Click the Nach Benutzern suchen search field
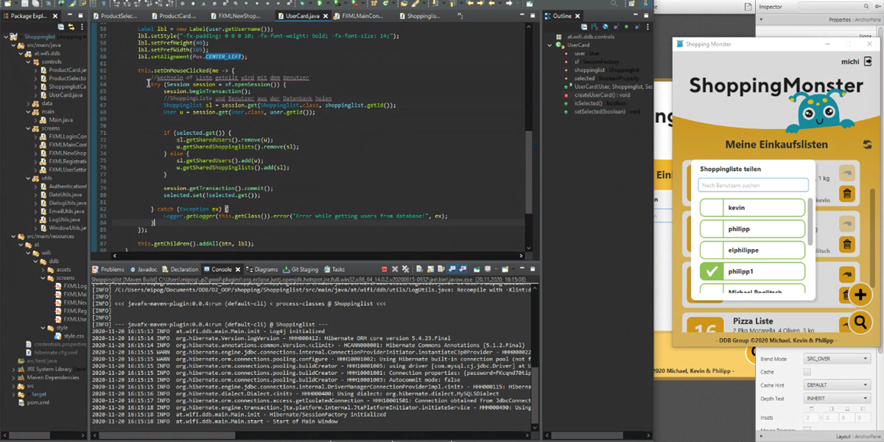 click(753, 185)
